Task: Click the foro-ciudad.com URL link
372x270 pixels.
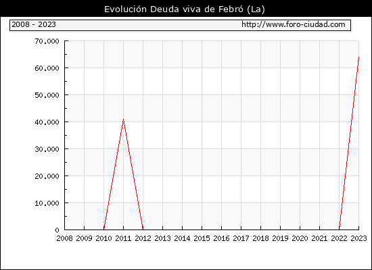Action: (x=294, y=24)
